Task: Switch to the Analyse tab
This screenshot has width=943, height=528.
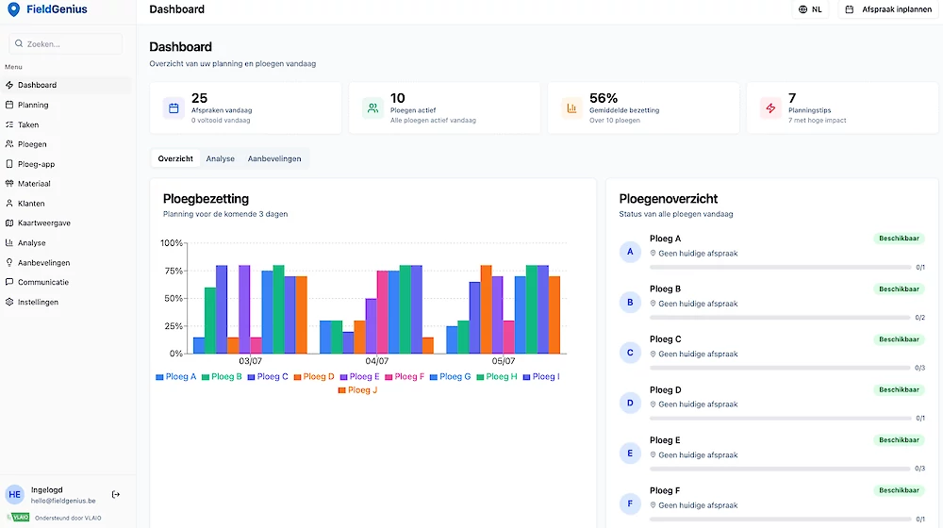Action: point(220,158)
